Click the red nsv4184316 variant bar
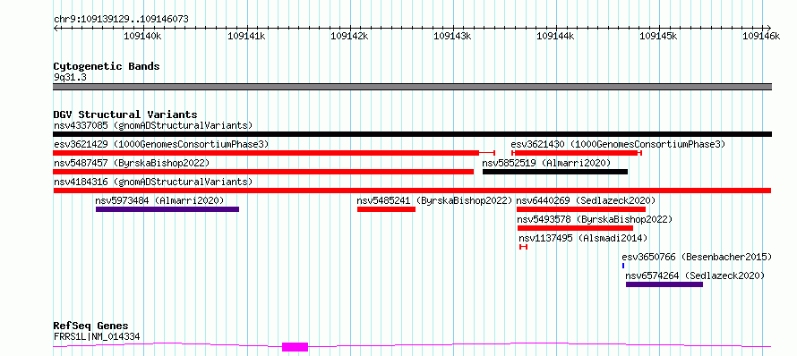 tap(412, 191)
